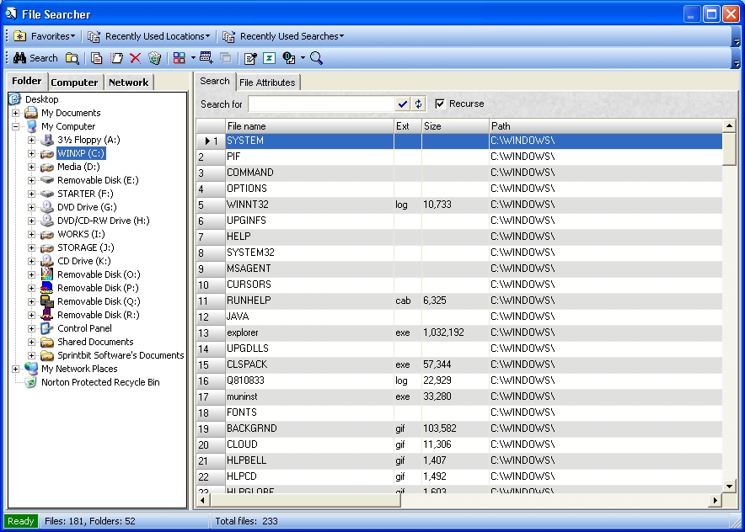Sort results by the Ext column
745x532 pixels.
click(x=408, y=126)
